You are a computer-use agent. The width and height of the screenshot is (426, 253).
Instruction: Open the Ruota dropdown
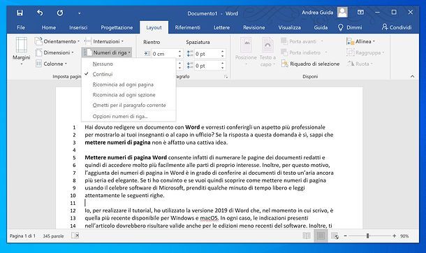click(360, 64)
